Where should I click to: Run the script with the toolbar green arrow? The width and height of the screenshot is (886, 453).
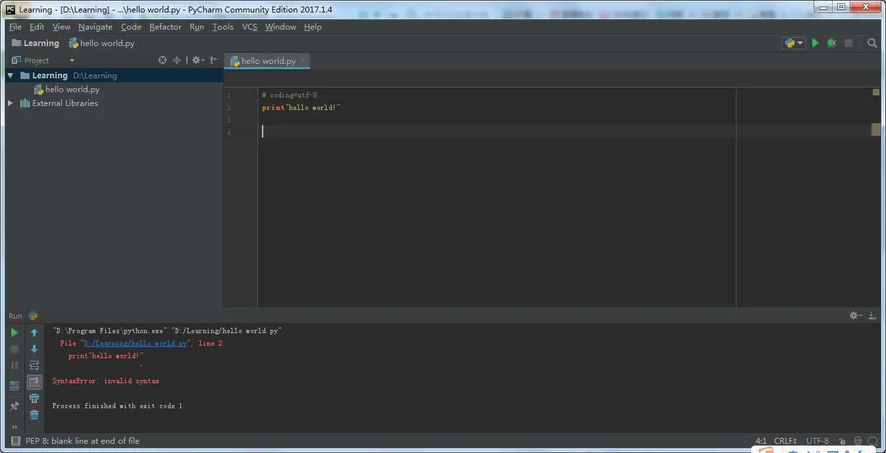coord(816,43)
